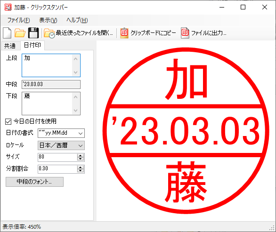Click the 中段のフォント button

tap(34, 182)
